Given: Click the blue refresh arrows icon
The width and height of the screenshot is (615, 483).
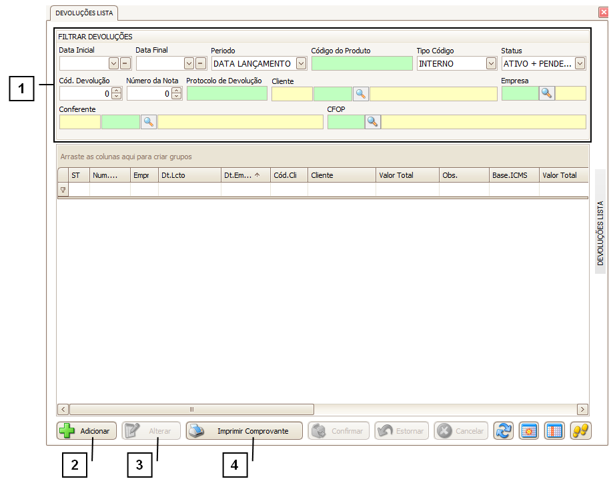Looking at the screenshot, I should pos(504,431).
